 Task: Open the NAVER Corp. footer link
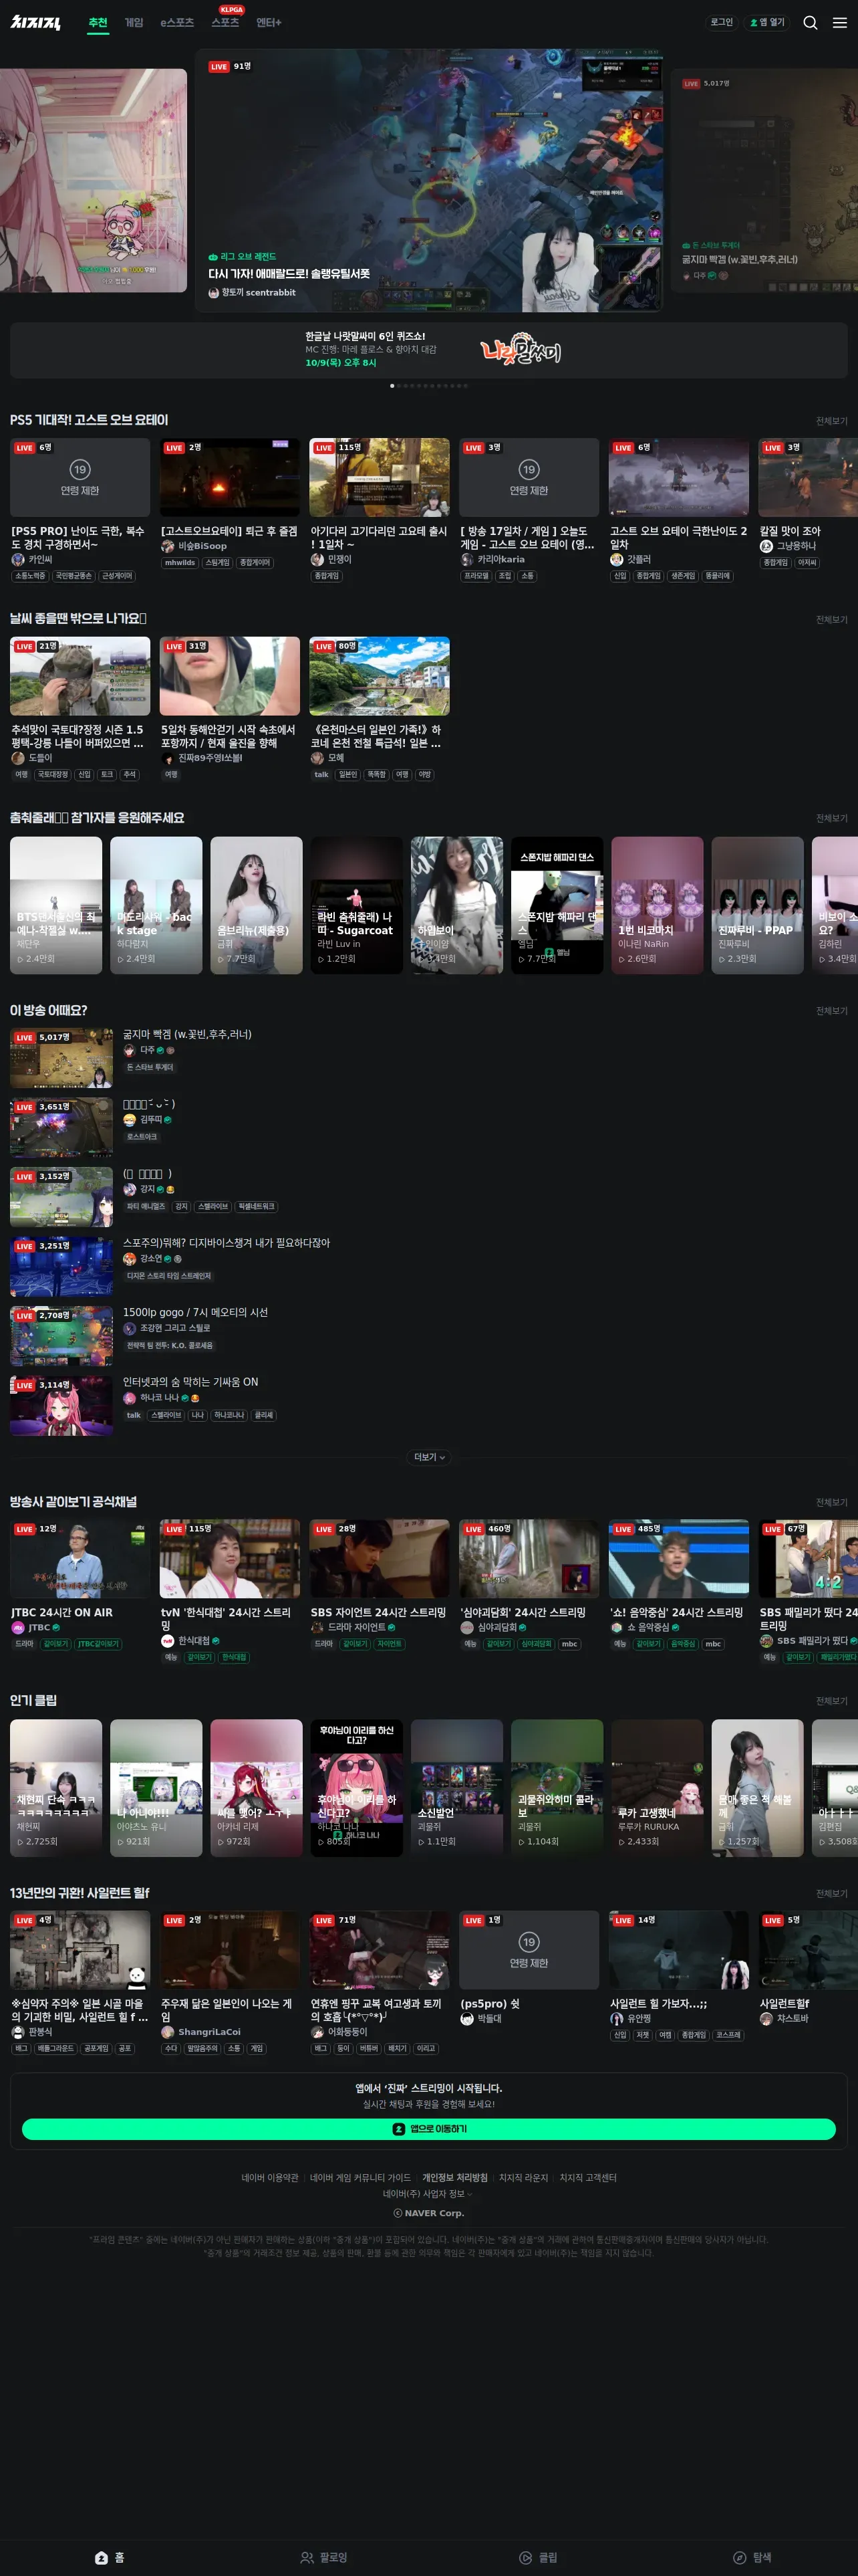[x=428, y=2213]
